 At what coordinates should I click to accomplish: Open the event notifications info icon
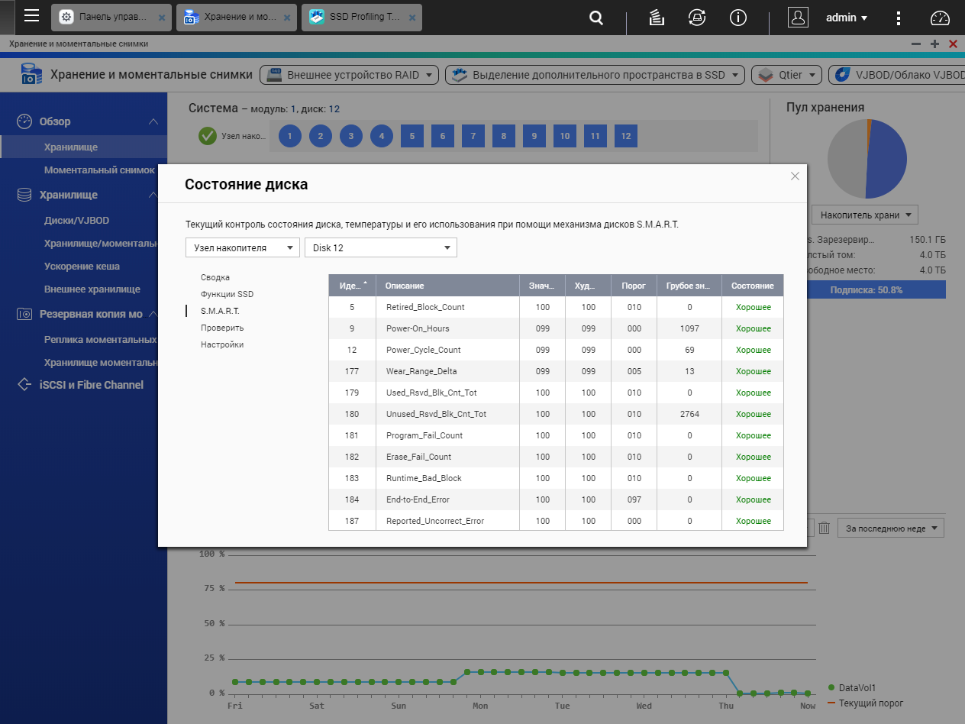(x=738, y=18)
